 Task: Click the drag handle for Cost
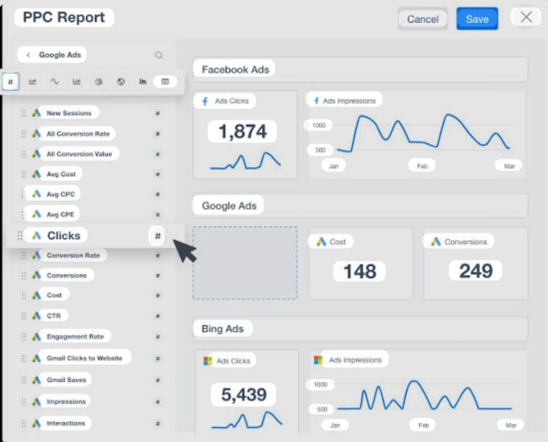pyautogui.click(x=24, y=296)
